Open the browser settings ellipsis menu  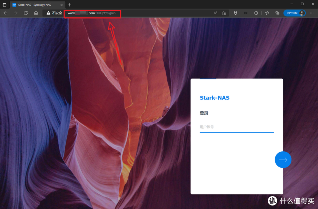point(312,13)
